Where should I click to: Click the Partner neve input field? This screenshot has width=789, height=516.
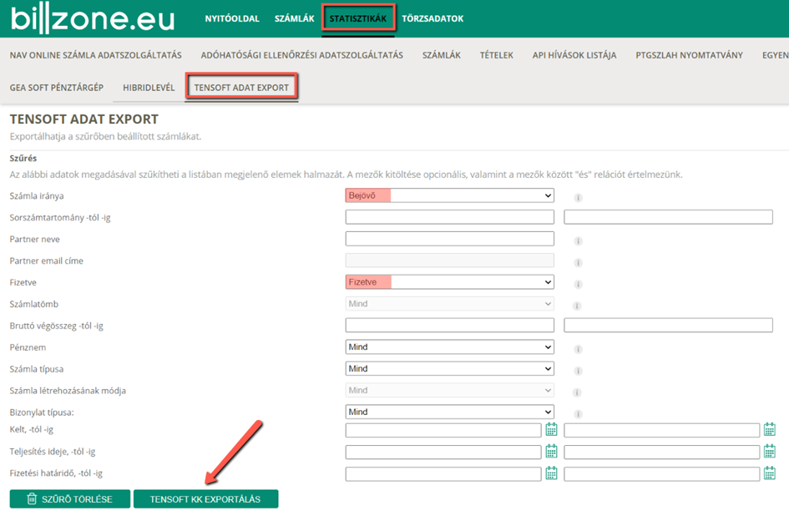pos(449,239)
